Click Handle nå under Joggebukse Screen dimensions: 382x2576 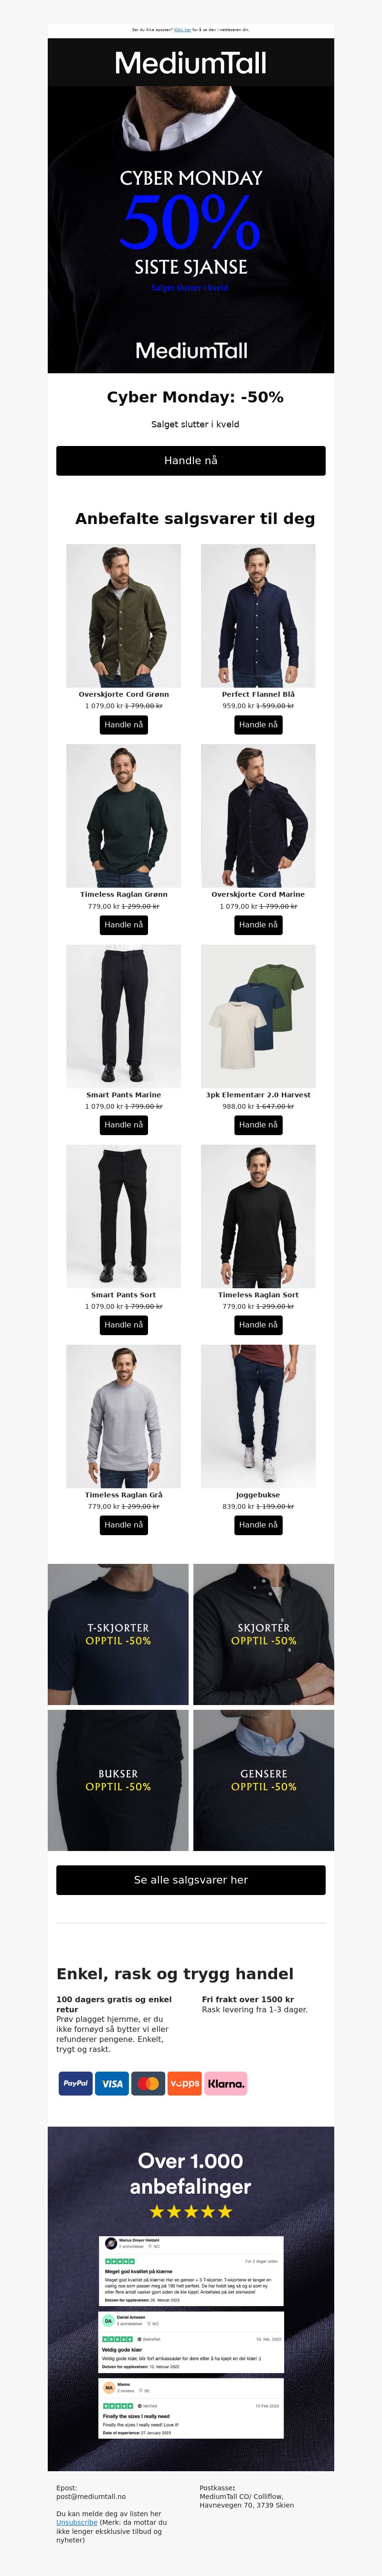coord(258,1524)
